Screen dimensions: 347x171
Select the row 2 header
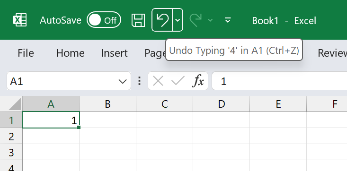[x=11, y=137]
